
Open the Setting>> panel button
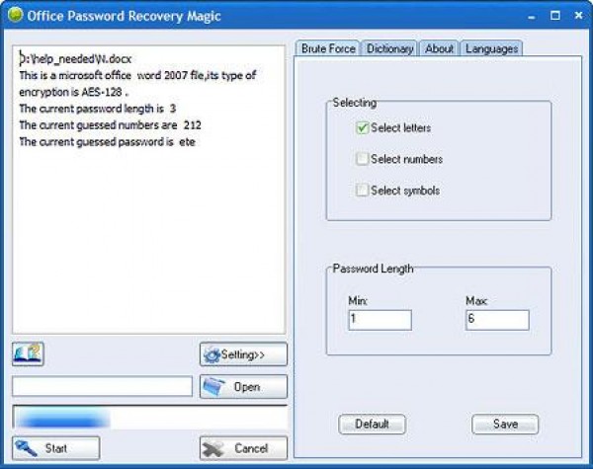243,354
